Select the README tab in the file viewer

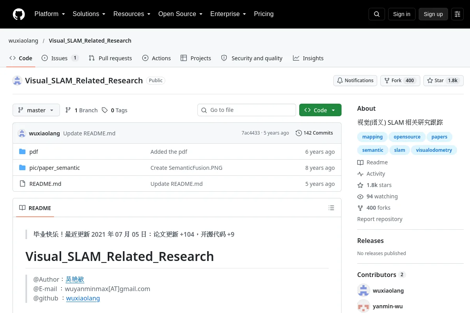click(x=35, y=208)
